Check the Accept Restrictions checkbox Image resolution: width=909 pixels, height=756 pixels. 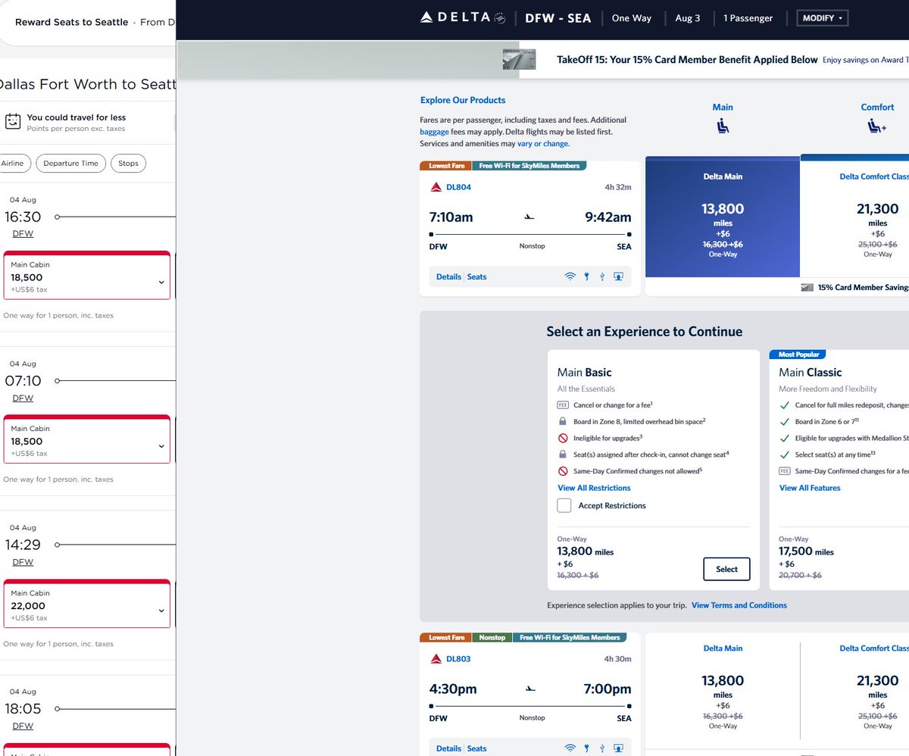[564, 506]
